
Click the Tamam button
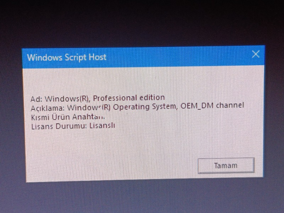pyautogui.click(x=226, y=165)
